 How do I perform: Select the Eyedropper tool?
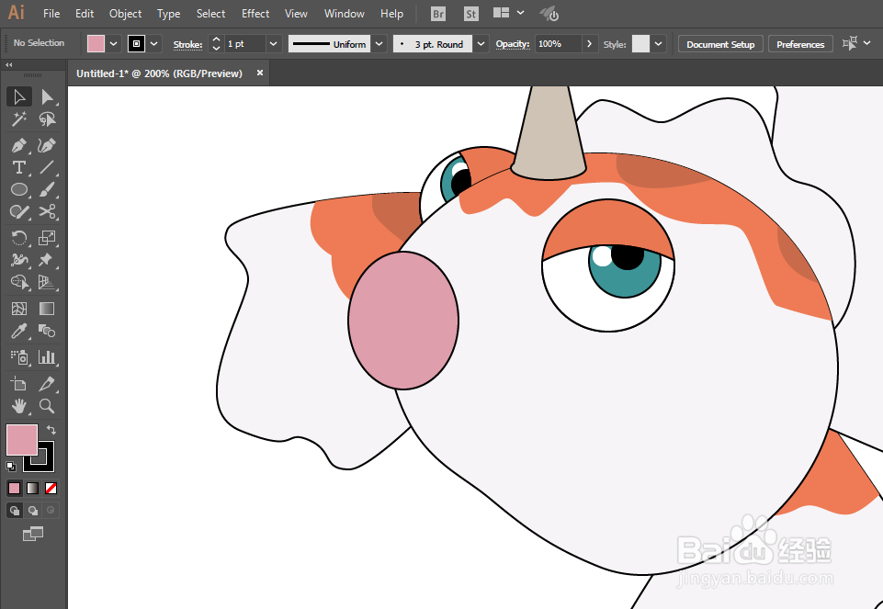coord(19,331)
